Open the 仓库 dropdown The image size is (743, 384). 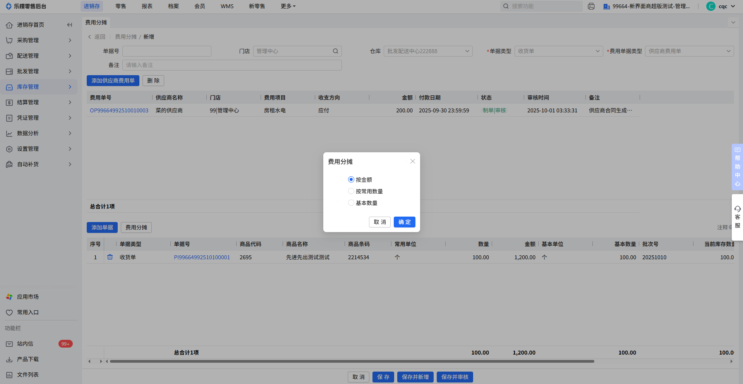click(x=428, y=51)
